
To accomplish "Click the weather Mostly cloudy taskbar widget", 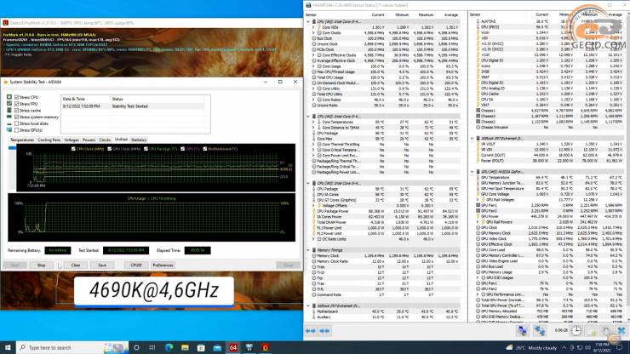I will tap(533, 347).
